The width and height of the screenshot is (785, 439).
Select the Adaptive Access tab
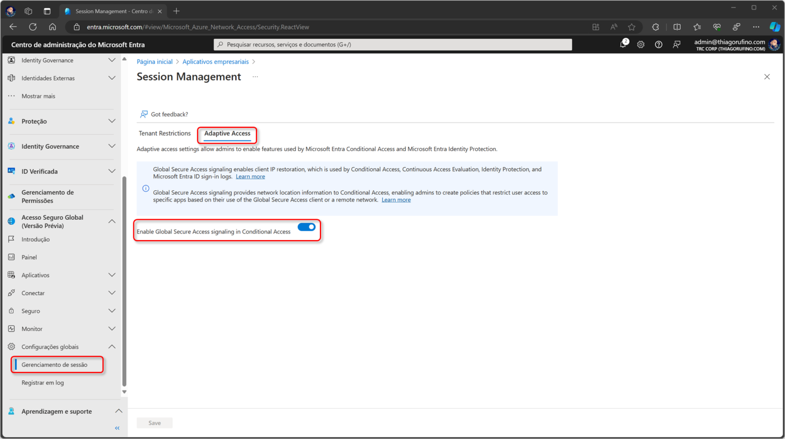tap(227, 133)
